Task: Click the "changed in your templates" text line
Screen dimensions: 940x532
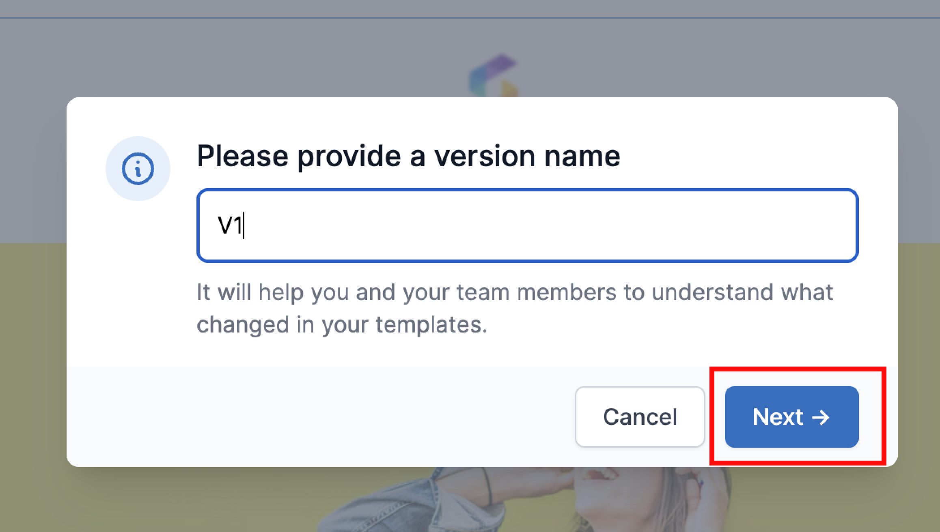Action: (342, 324)
